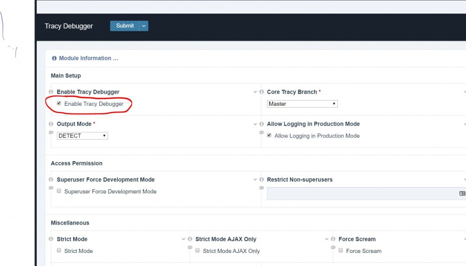Open the Core Tracy Branch Master dropdown
Screen dimensions: 466x266
302,104
